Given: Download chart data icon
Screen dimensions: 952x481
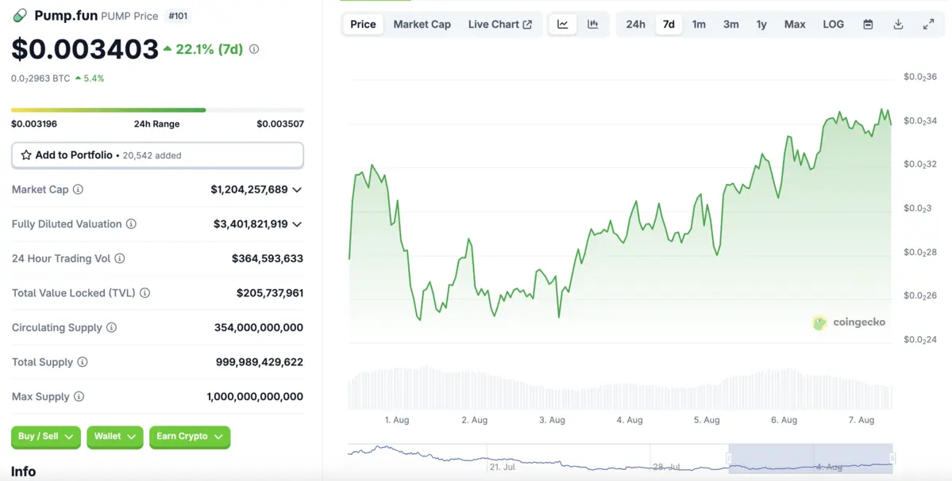Looking at the screenshot, I should (x=898, y=25).
